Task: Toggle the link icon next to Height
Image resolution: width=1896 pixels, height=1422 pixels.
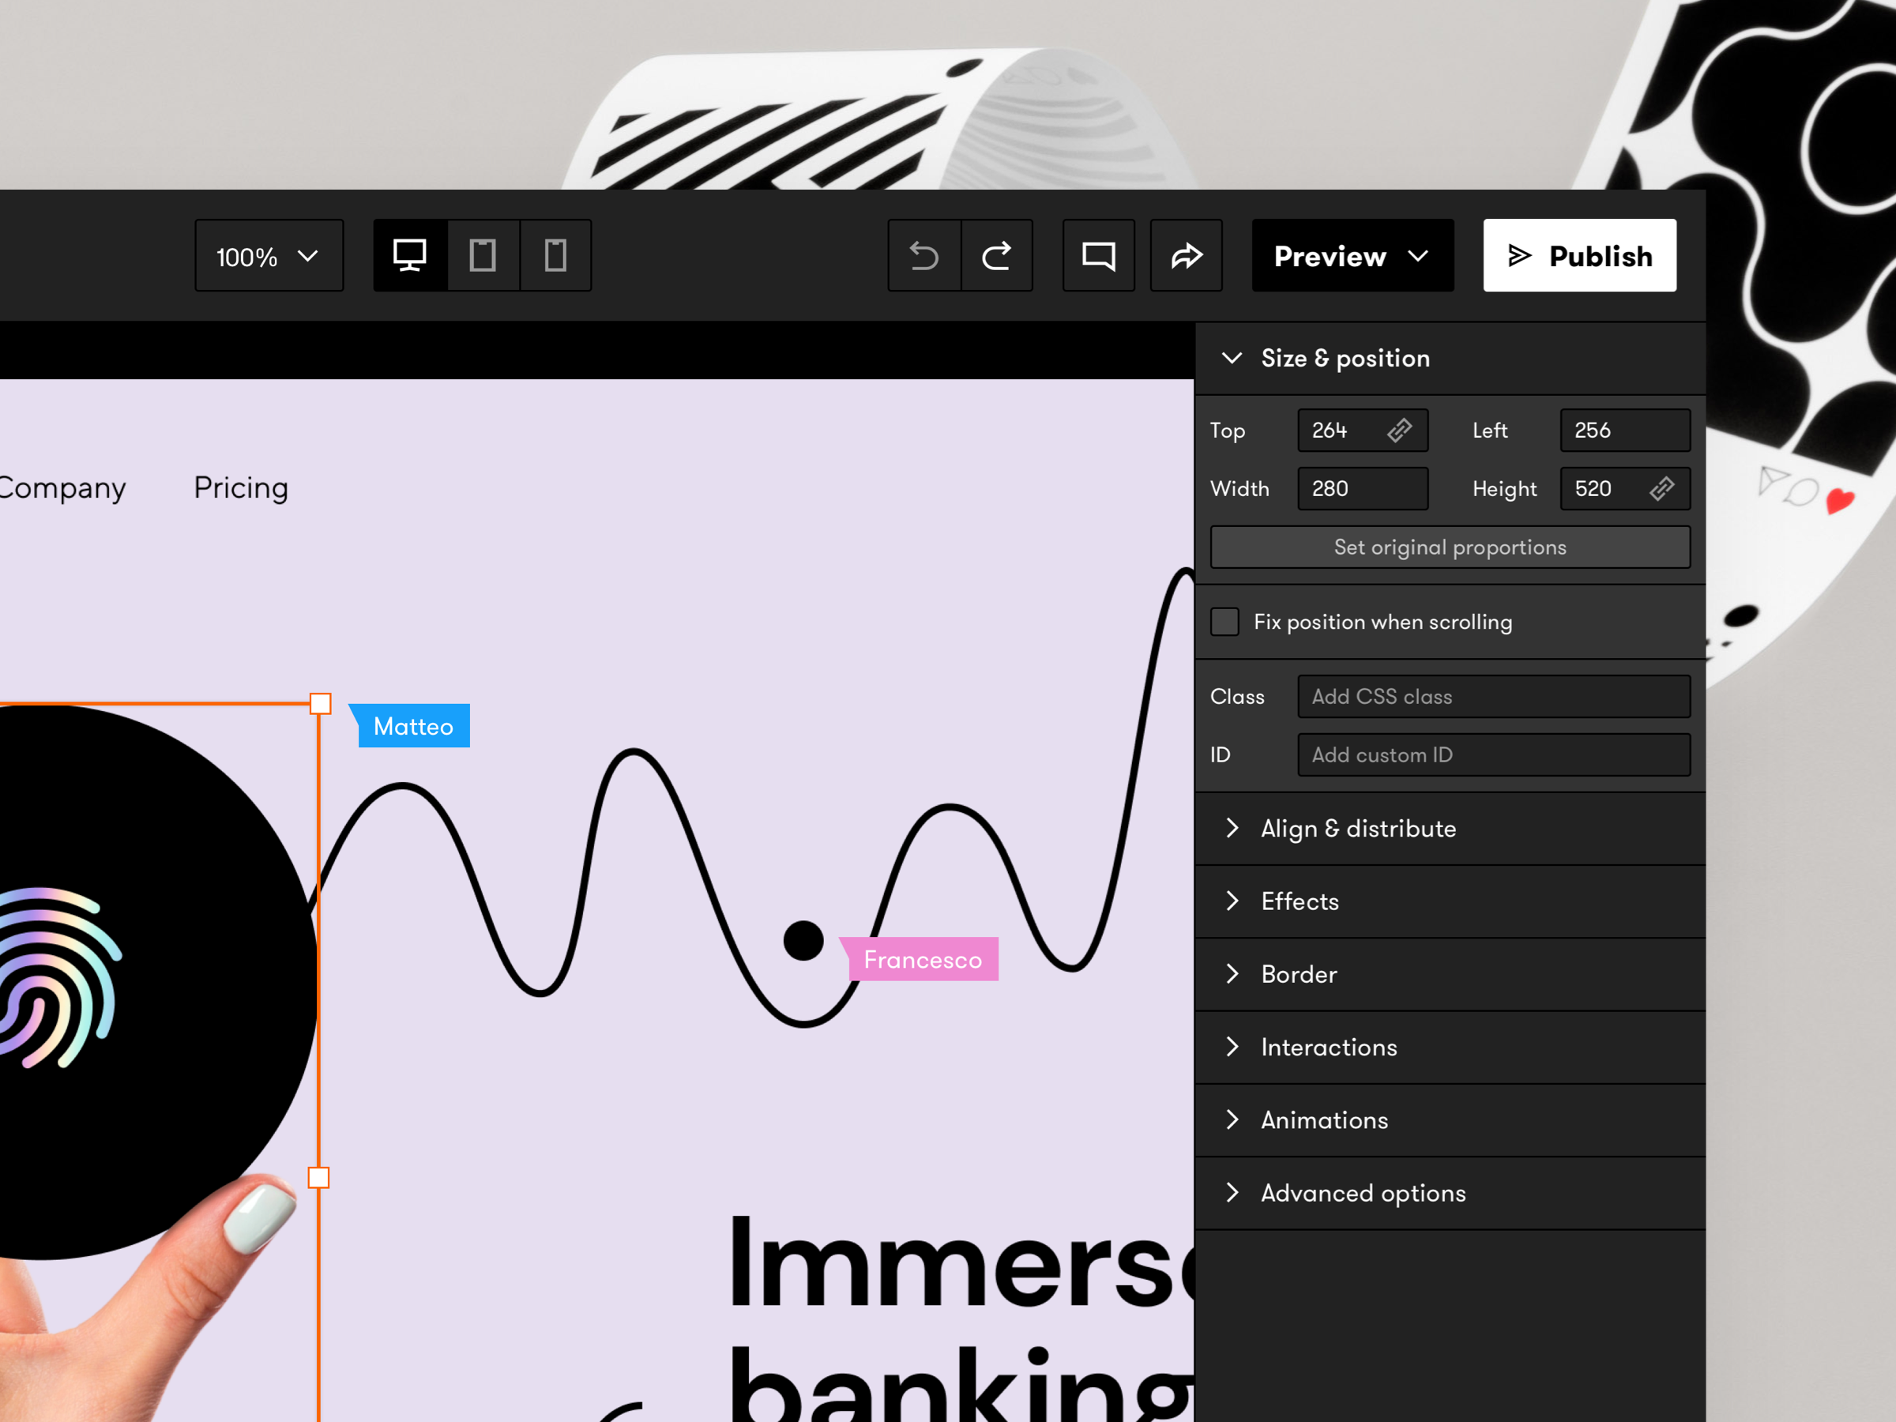Action: 1663,488
